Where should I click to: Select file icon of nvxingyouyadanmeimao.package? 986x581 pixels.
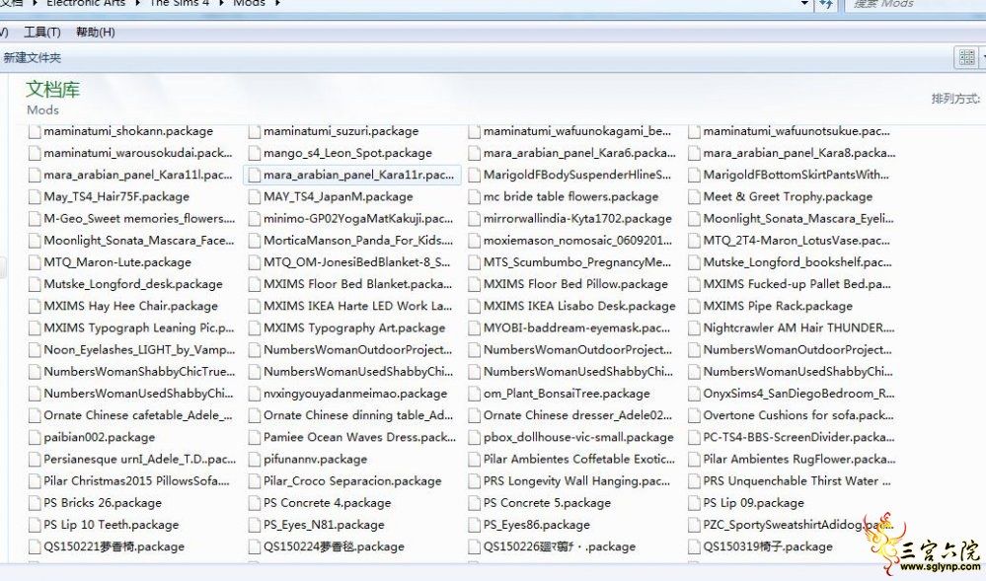(254, 394)
